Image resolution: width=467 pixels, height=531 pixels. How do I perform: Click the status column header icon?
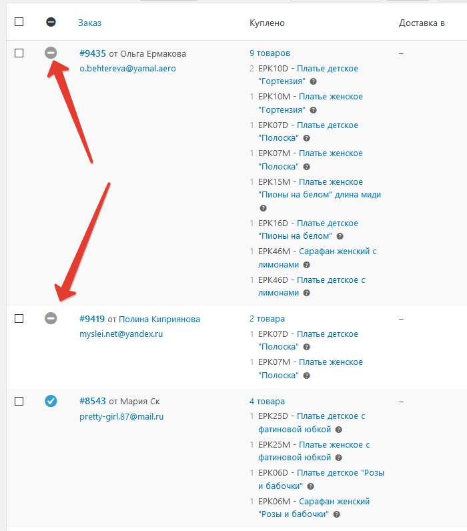pos(51,22)
